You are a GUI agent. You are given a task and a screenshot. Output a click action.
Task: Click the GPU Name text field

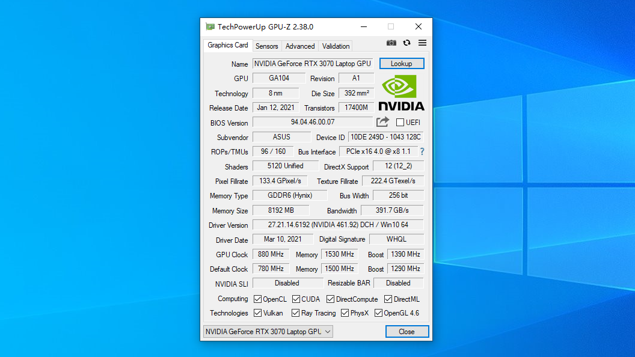[313, 64]
